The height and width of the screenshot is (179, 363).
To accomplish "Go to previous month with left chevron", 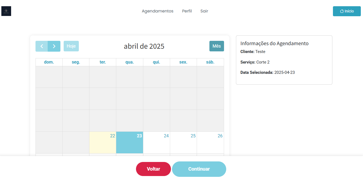I will 42,46.
